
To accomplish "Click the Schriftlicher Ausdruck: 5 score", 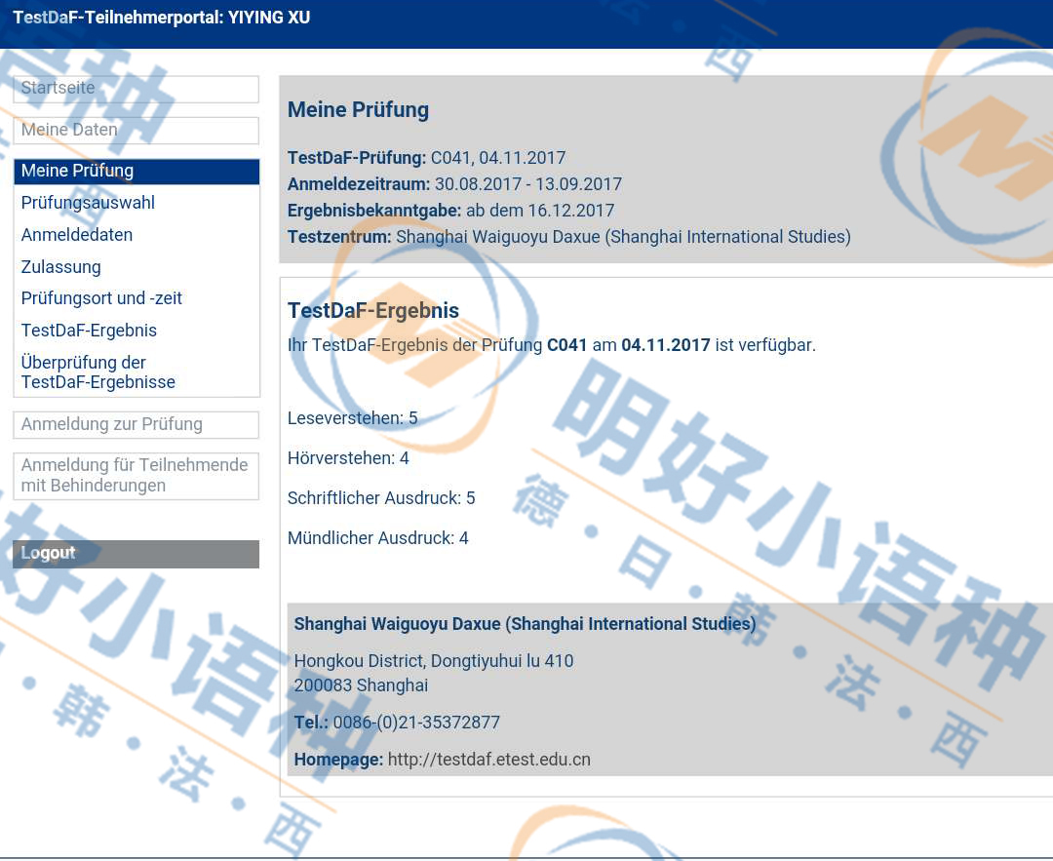I will pos(381,498).
